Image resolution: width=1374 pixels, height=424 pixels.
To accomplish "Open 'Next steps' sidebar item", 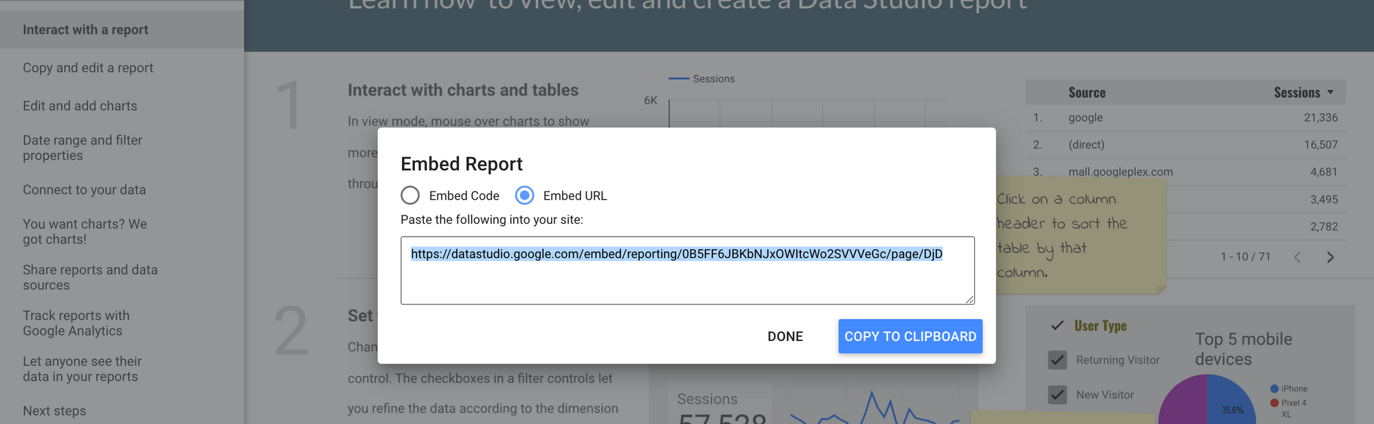I will [x=54, y=410].
